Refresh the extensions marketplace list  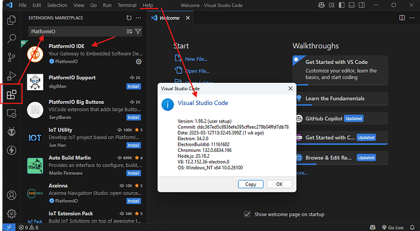tap(129, 18)
